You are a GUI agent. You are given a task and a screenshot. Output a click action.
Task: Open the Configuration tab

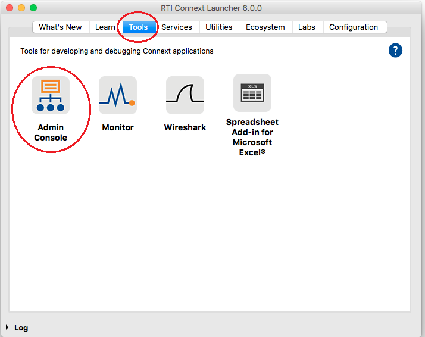coord(354,27)
